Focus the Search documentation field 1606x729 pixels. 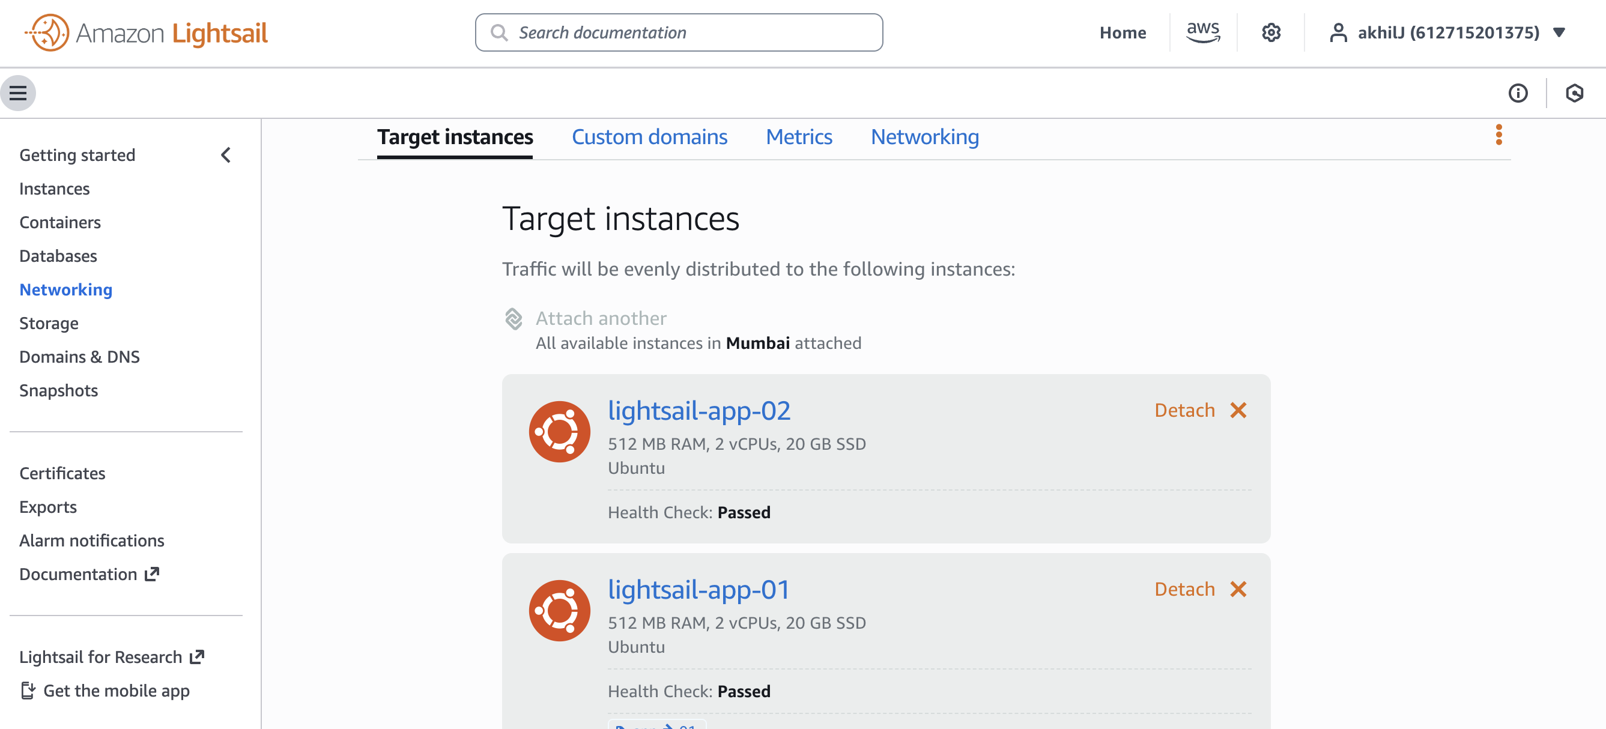click(x=679, y=32)
